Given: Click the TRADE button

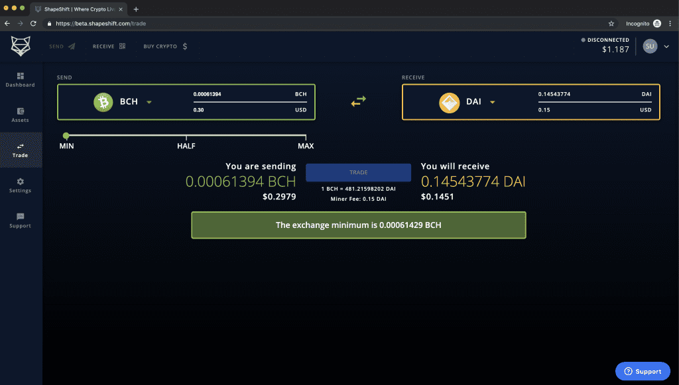Looking at the screenshot, I should 359,172.
